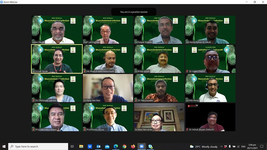Click the 'Dr Pang Hee Nee' name label

[92, 100]
